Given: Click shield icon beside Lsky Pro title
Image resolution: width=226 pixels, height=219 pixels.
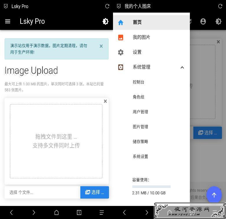Looking at the screenshot, I should (x=6, y=6).
